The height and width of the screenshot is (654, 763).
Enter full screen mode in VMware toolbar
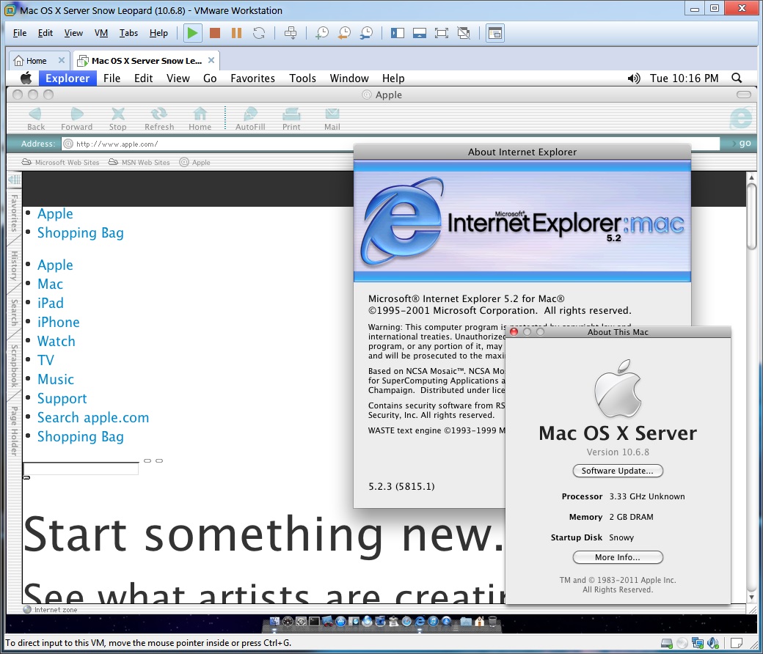pos(442,33)
